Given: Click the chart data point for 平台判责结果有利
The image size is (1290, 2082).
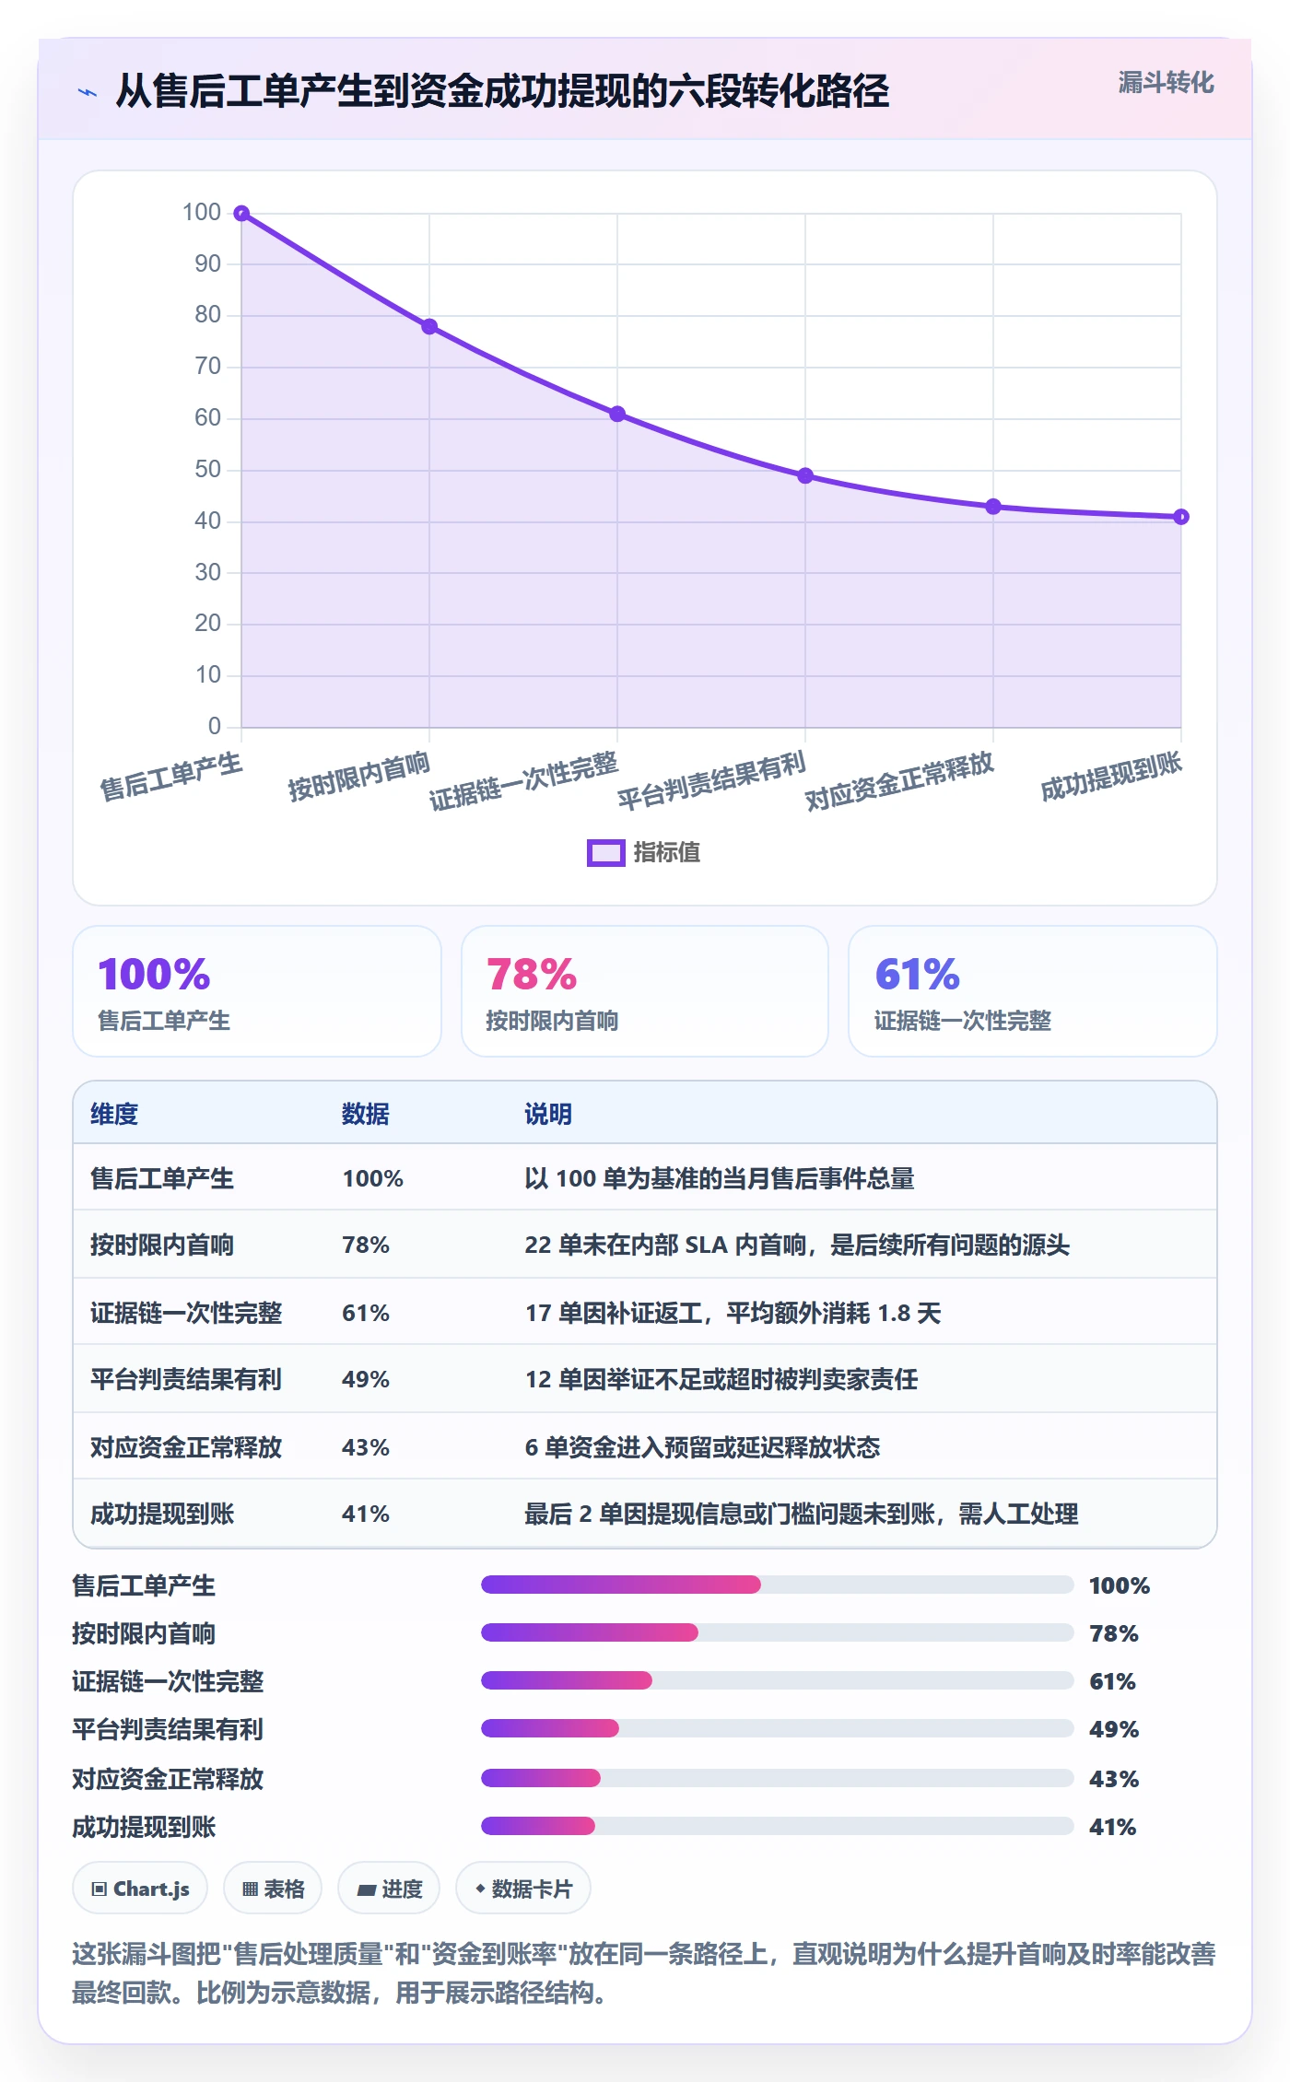Looking at the screenshot, I should 805,476.
